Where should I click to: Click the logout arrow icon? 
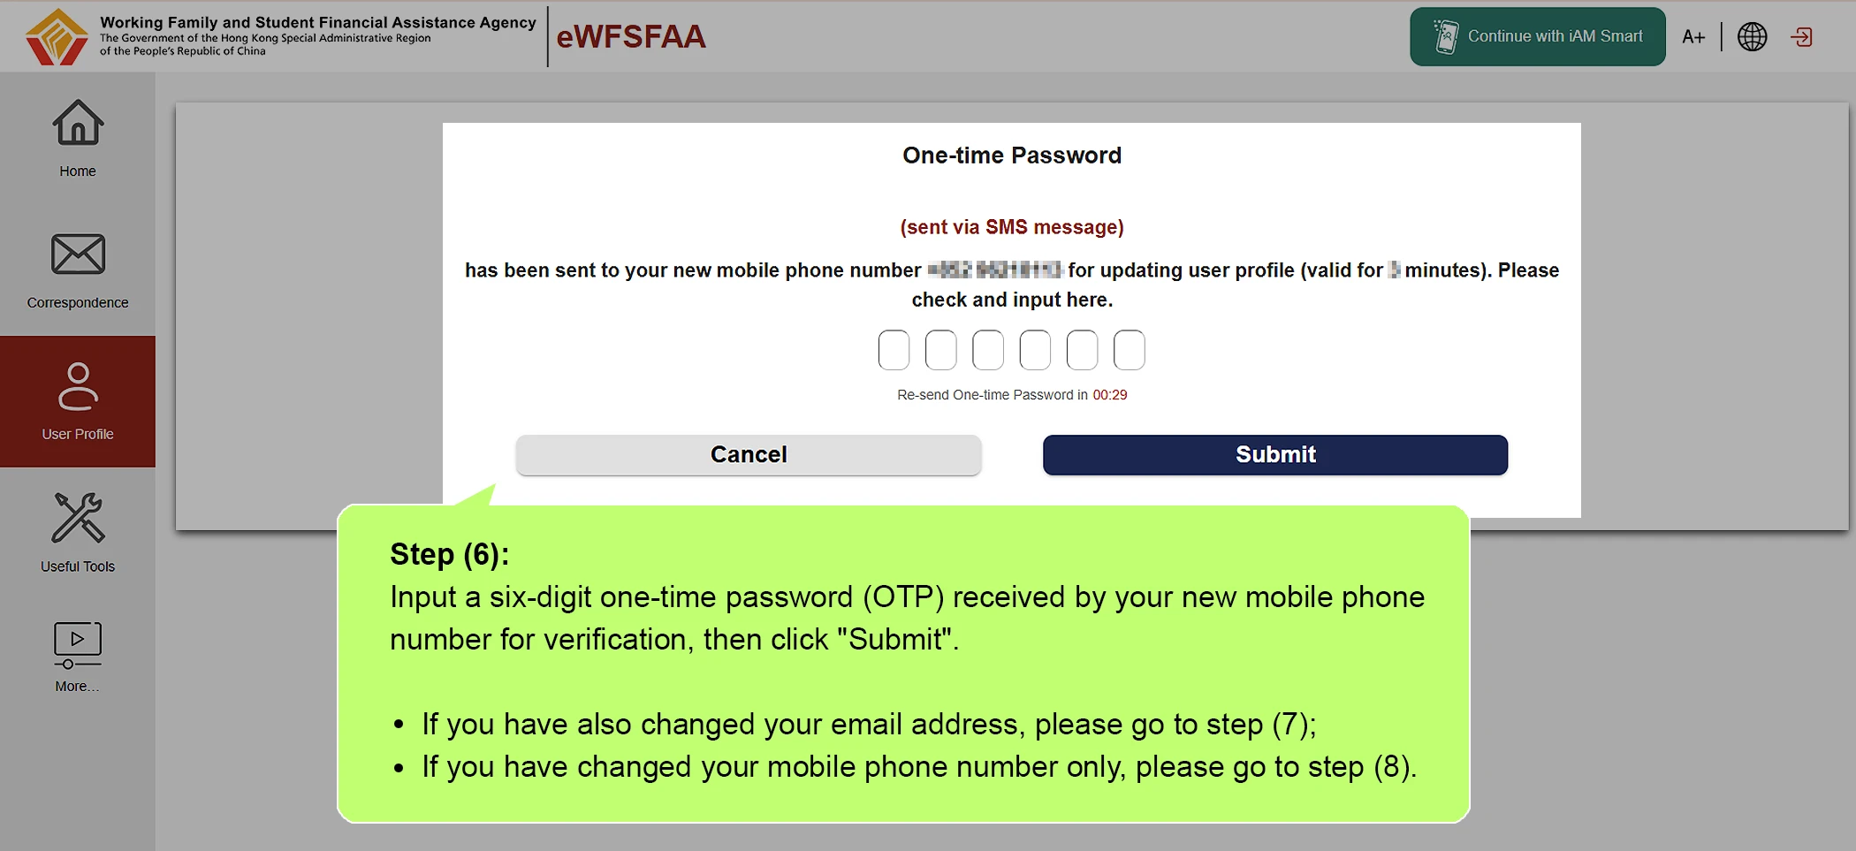(1801, 36)
